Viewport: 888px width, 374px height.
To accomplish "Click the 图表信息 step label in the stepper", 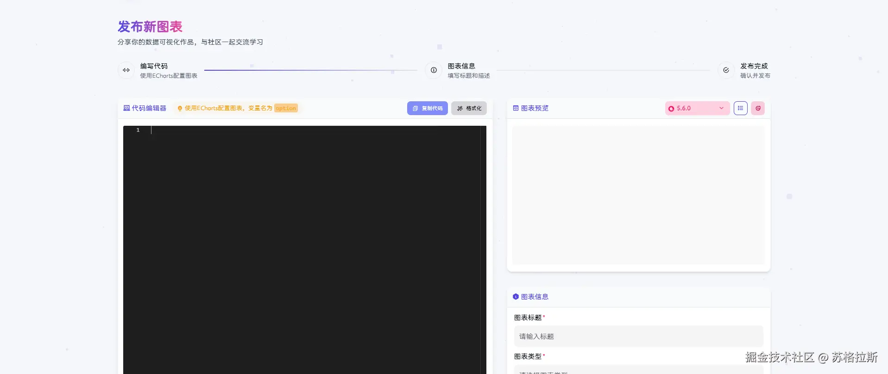I will [461, 66].
